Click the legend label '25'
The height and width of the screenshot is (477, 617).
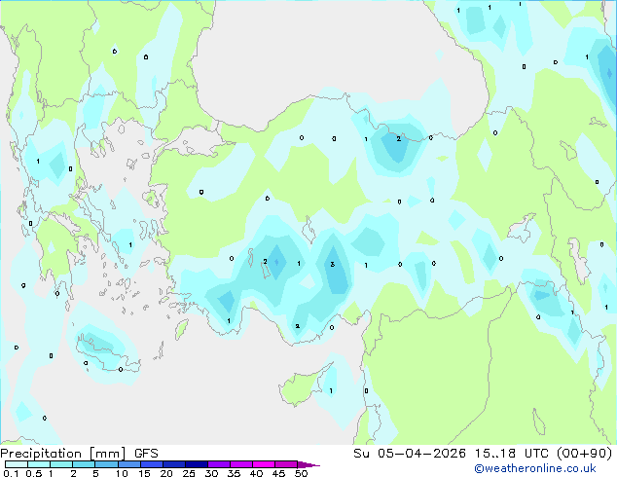[189, 473]
